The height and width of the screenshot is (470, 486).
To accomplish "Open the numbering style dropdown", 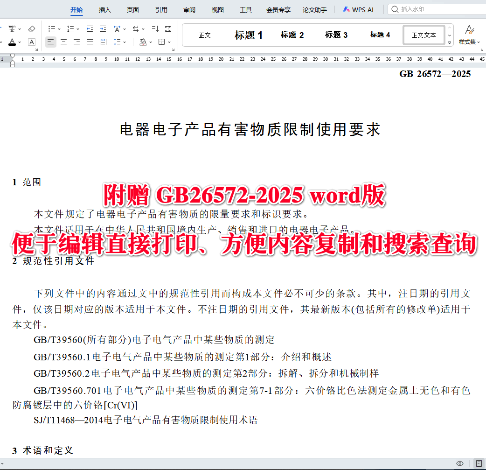I will (78, 29).
